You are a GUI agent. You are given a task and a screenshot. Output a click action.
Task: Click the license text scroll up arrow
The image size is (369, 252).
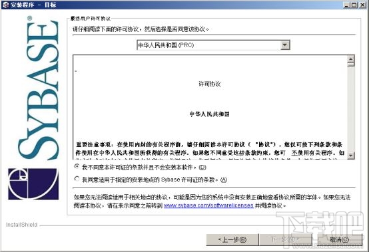[x=350, y=59]
